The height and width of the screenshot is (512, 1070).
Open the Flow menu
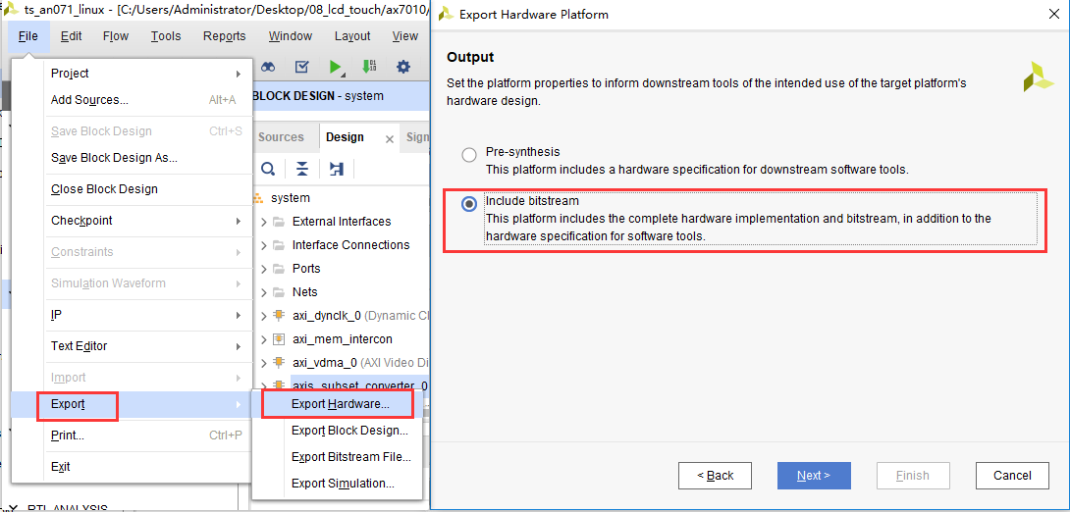point(115,36)
